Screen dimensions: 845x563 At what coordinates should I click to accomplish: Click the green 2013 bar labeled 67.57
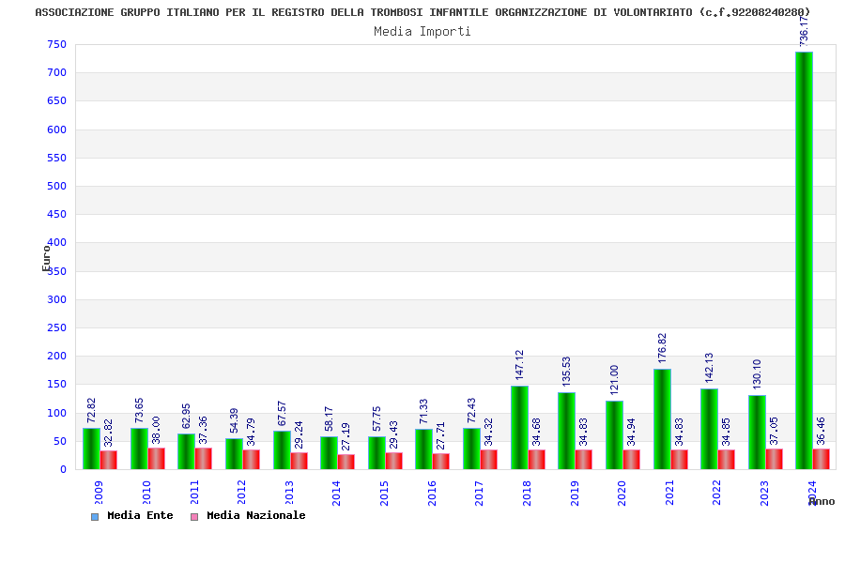click(x=282, y=450)
